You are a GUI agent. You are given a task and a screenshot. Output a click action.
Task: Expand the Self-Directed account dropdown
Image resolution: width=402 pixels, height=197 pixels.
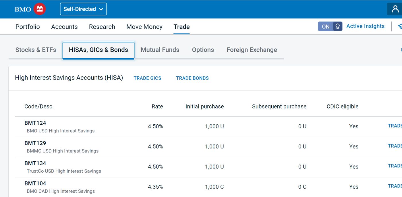pos(83,9)
